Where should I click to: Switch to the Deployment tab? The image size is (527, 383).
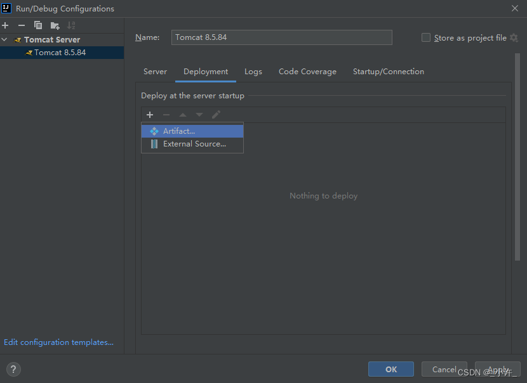[206, 72]
